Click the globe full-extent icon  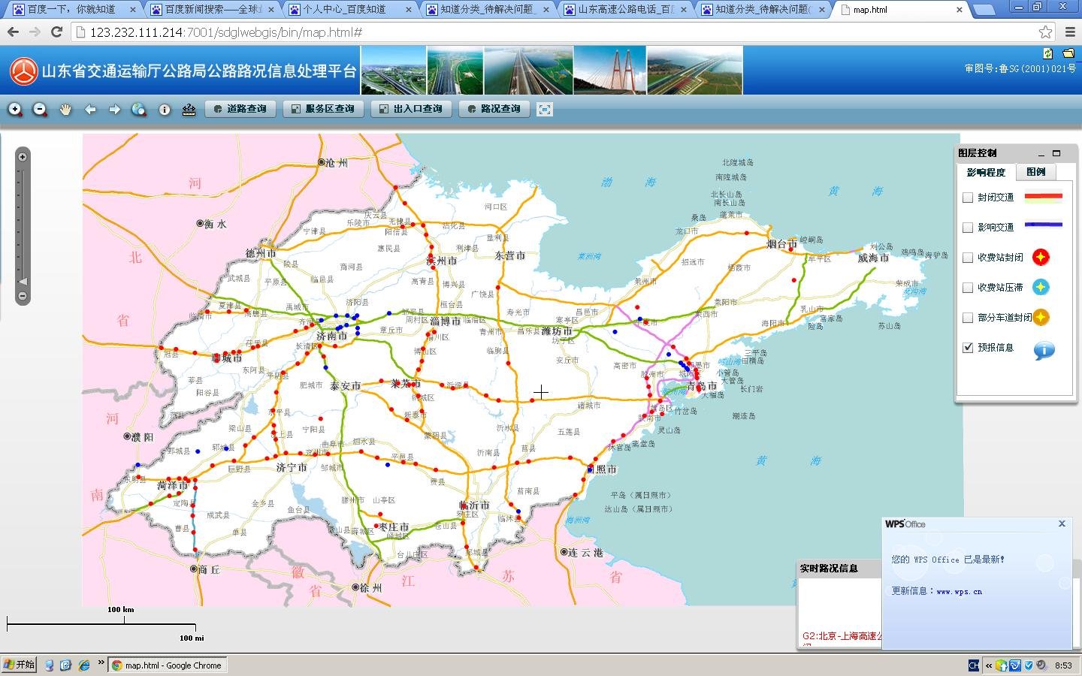click(138, 109)
